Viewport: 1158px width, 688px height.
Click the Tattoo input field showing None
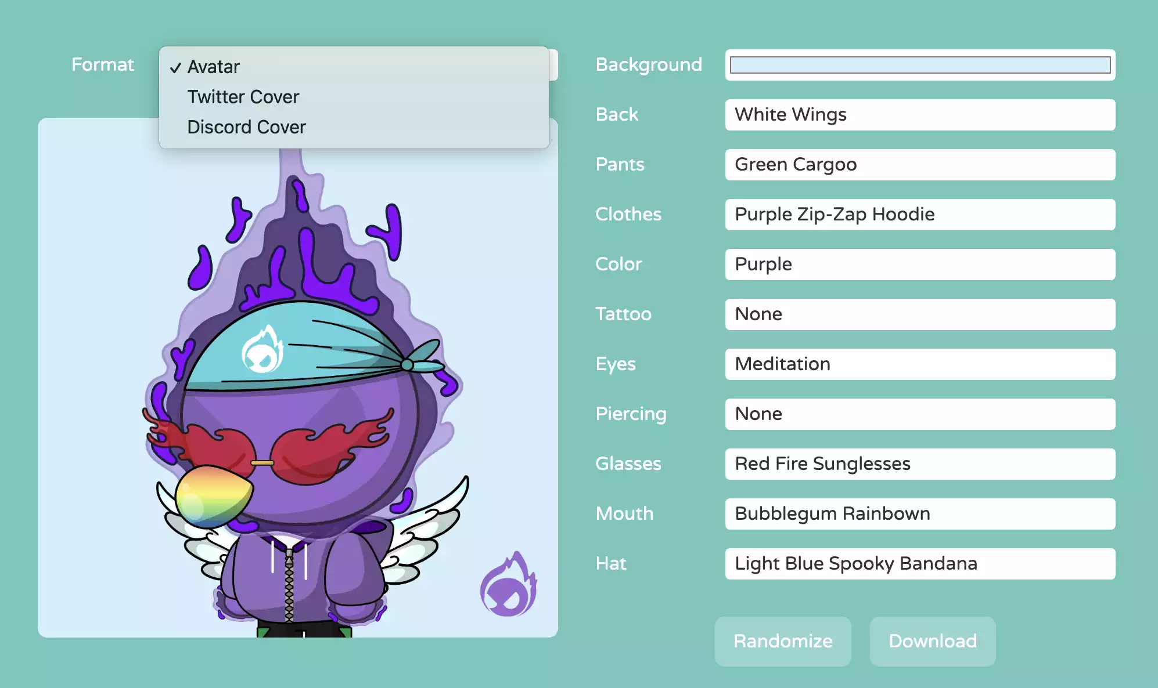coord(919,314)
